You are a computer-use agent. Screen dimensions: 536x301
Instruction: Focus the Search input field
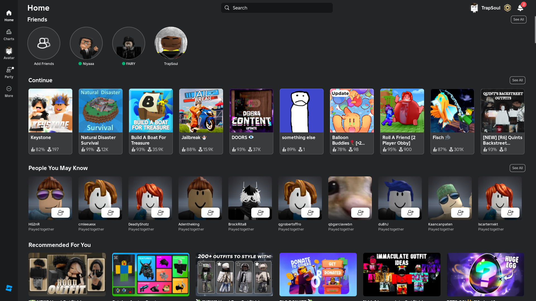pos(277,8)
